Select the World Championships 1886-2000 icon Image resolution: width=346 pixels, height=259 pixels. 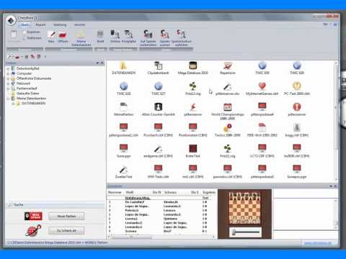227,112
